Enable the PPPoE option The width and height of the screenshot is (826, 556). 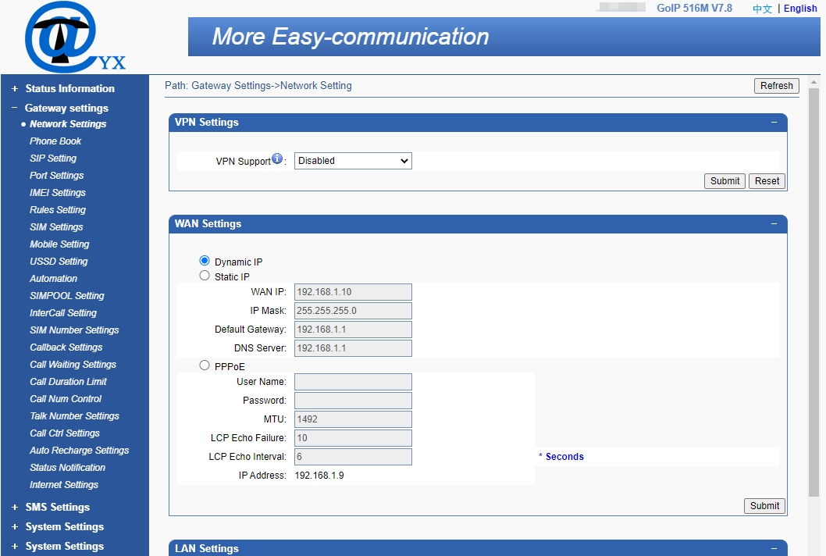204,365
